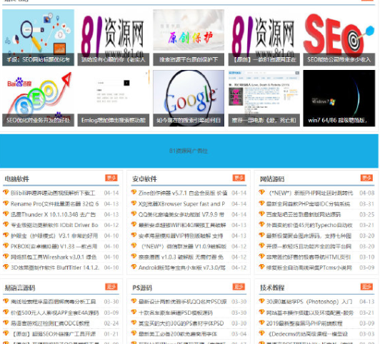Open 迅雷Thunder X 10.1.10.348 link
Screen dimensions: 380x344
click(x=54, y=215)
